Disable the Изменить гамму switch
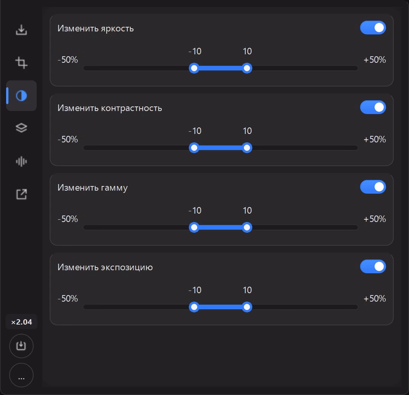Viewport: 409px width, 395px height. pos(373,187)
